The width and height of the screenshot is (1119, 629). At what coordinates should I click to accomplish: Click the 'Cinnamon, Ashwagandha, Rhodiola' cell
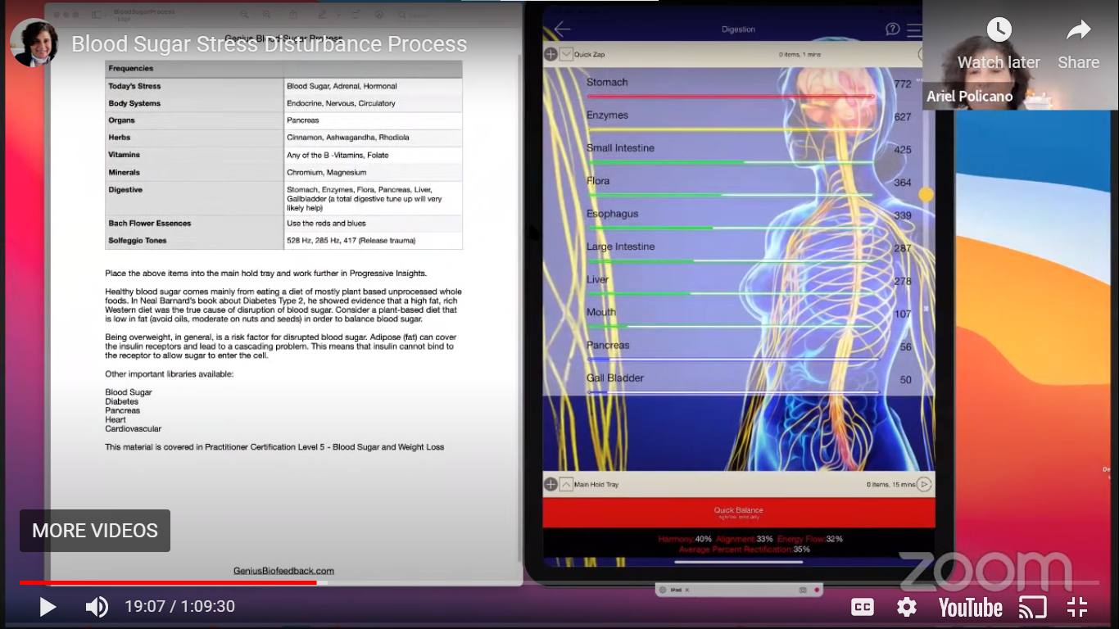(x=373, y=138)
